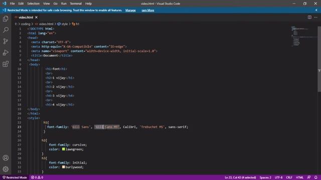Image resolution: width=321 pixels, height=180 pixels.
Task: Open the Selection menu
Action: pos(33,3)
